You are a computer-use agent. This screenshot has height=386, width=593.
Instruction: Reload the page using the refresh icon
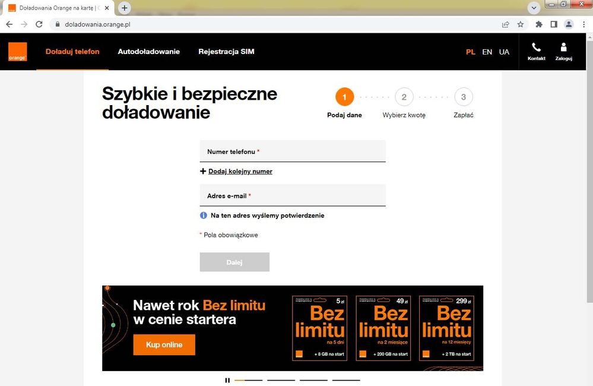click(39, 24)
